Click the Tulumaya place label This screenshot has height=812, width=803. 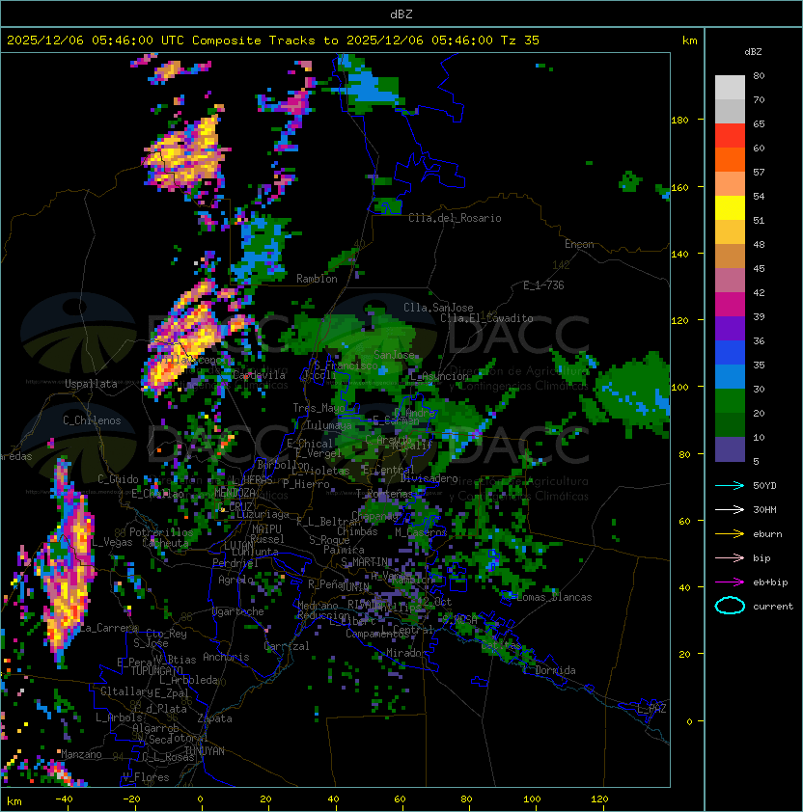[329, 425]
